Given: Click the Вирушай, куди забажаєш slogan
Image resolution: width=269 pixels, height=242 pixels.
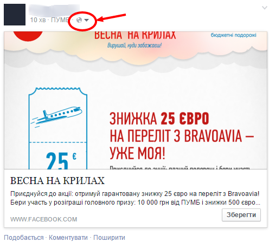Looking at the screenshot, I should (134, 45).
